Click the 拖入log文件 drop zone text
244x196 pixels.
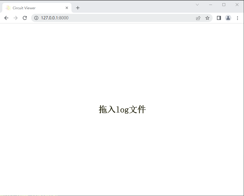pyautogui.click(x=122, y=110)
